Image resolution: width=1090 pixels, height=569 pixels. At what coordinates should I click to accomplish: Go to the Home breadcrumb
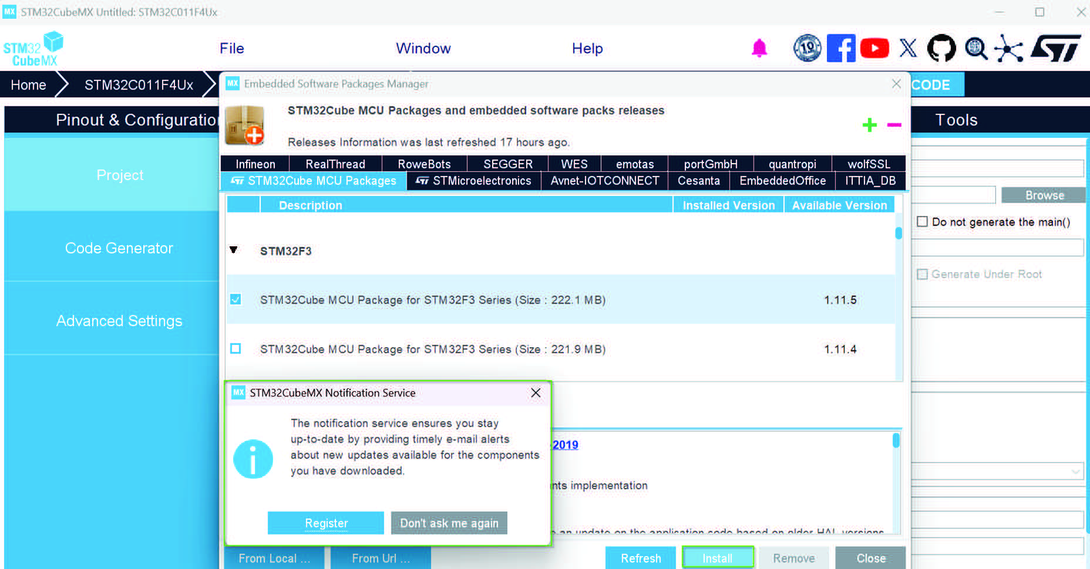click(28, 85)
